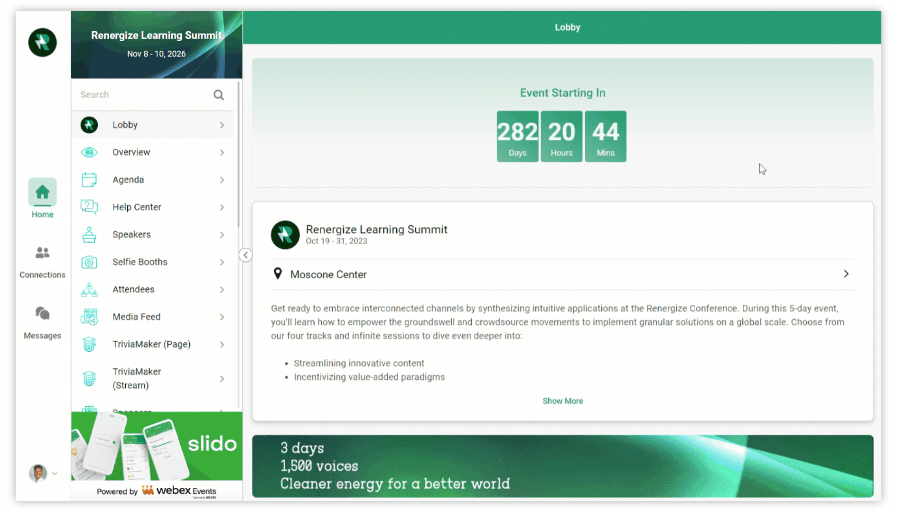Expand the chevron beside Attendees
Screen dimensions: 897x512
click(222, 290)
